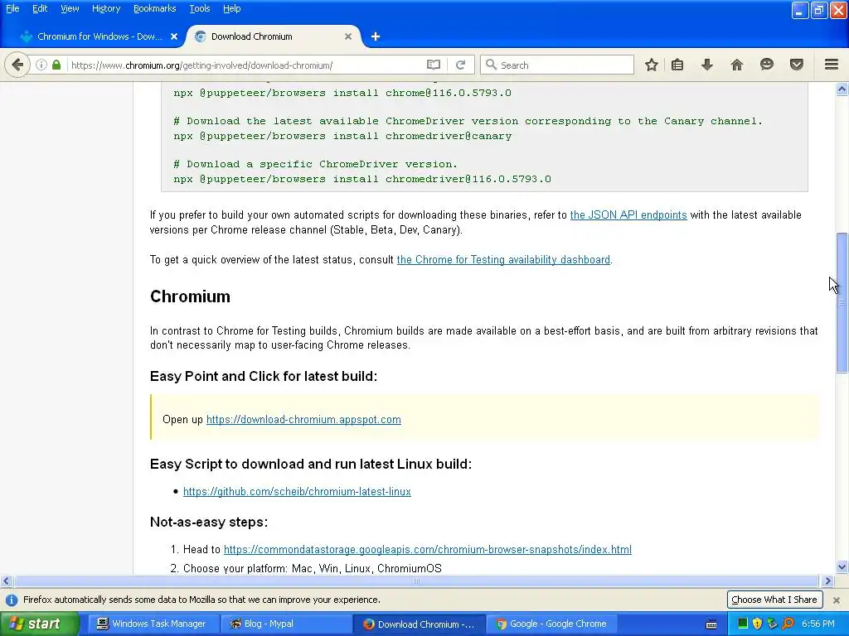
Task: Open the Edit menu
Action: pyautogui.click(x=40, y=8)
